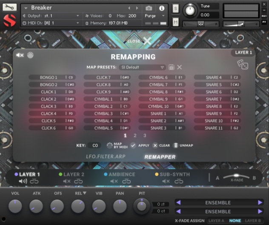The image size is (269, 225).
Task: Open the instrument menu arrow beside Breaker
Action: click(x=26, y=8)
